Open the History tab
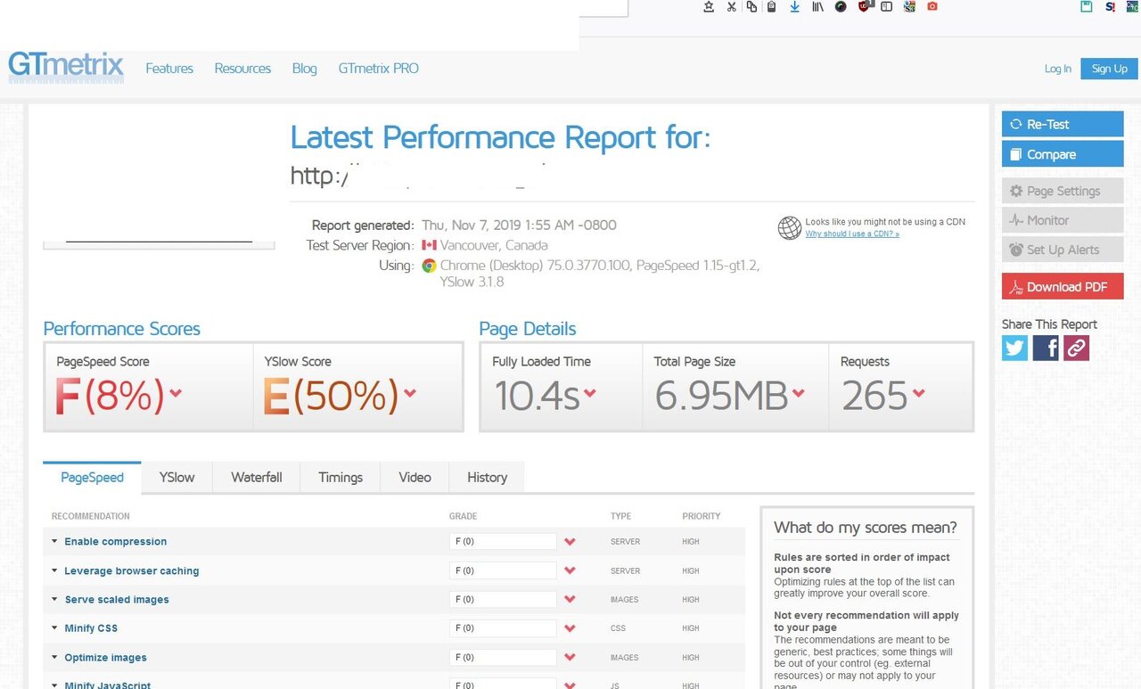The width and height of the screenshot is (1141, 689). (x=487, y=477)
